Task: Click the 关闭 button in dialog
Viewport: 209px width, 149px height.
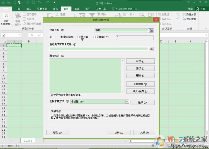Action: click(x=145, y=133)
